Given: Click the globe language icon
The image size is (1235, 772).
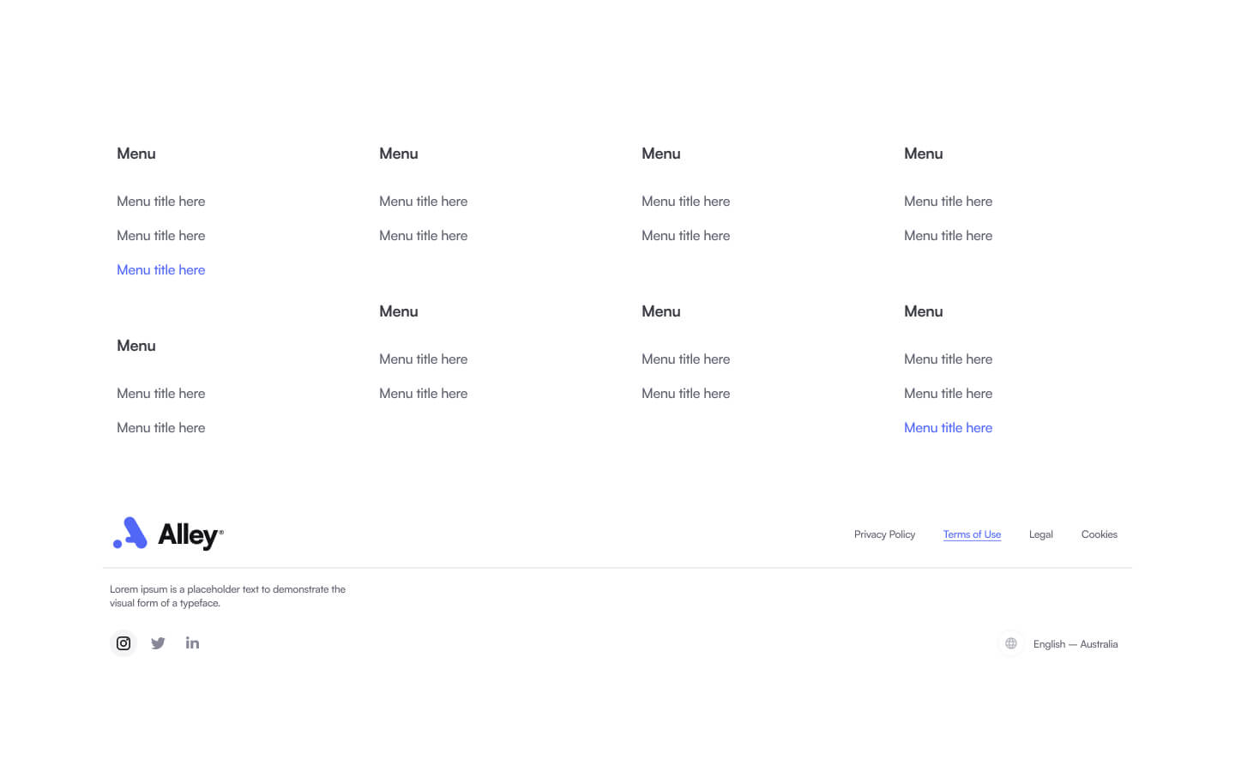Looking at the screenshot, I should click(1011, 643).
